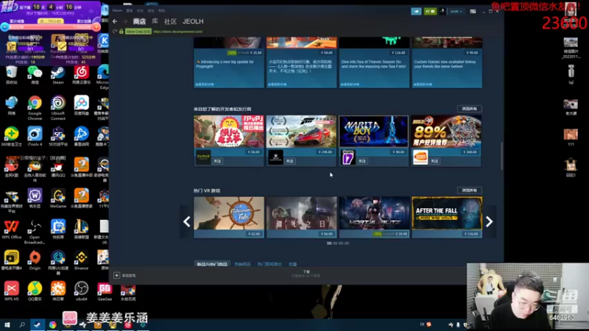The height and width of the screenshot is (331, 589).
Task: Switch Steam to Big Picture mode
Action: click(x=473, y=11)
